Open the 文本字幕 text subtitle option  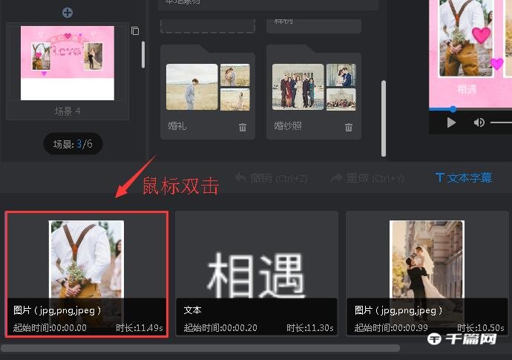[x=464, y=177]
